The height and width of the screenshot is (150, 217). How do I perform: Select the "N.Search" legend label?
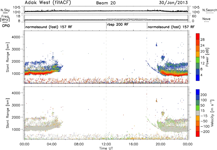tap(209, 10)
